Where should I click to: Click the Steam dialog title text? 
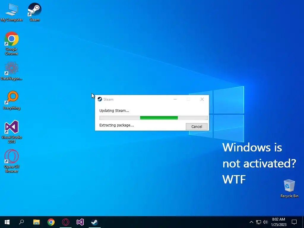coord(108,99)
